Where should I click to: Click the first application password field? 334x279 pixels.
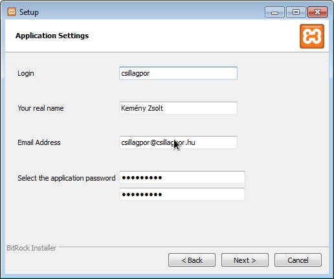pyautogui.click(x=182, y=177)
